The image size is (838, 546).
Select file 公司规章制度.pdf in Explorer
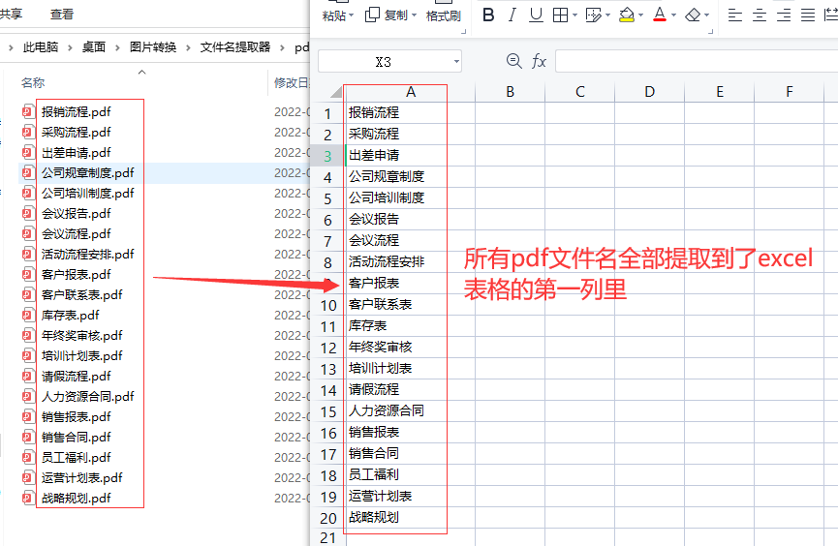pos(88,173)
